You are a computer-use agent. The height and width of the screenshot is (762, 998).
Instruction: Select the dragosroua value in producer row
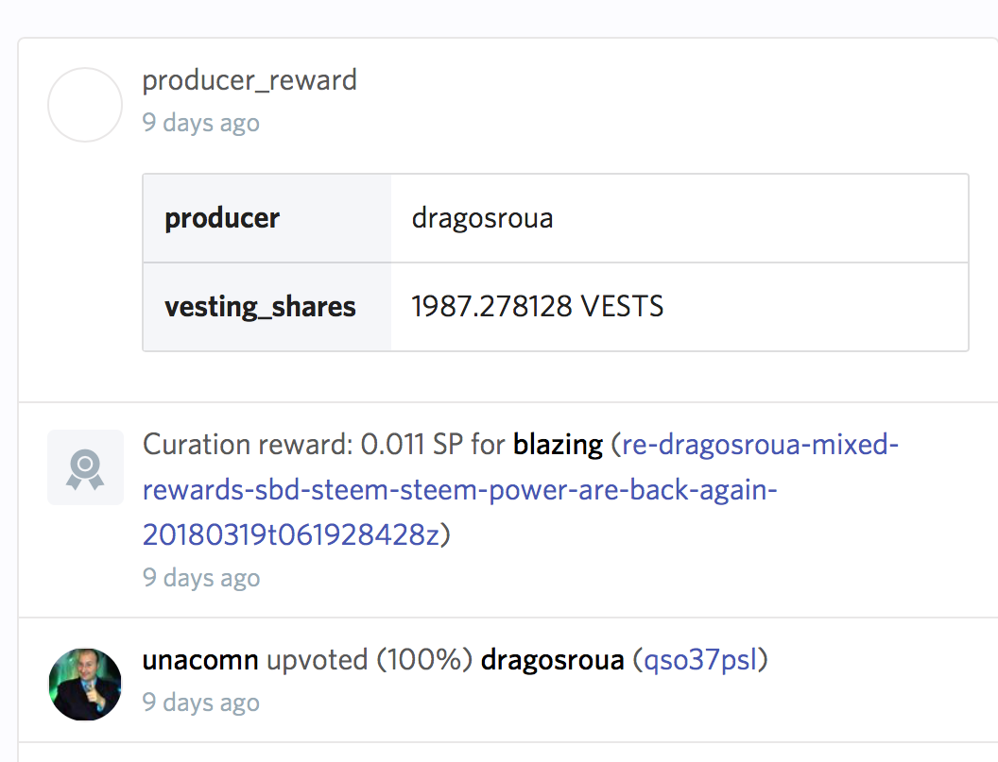click(482, 218)
